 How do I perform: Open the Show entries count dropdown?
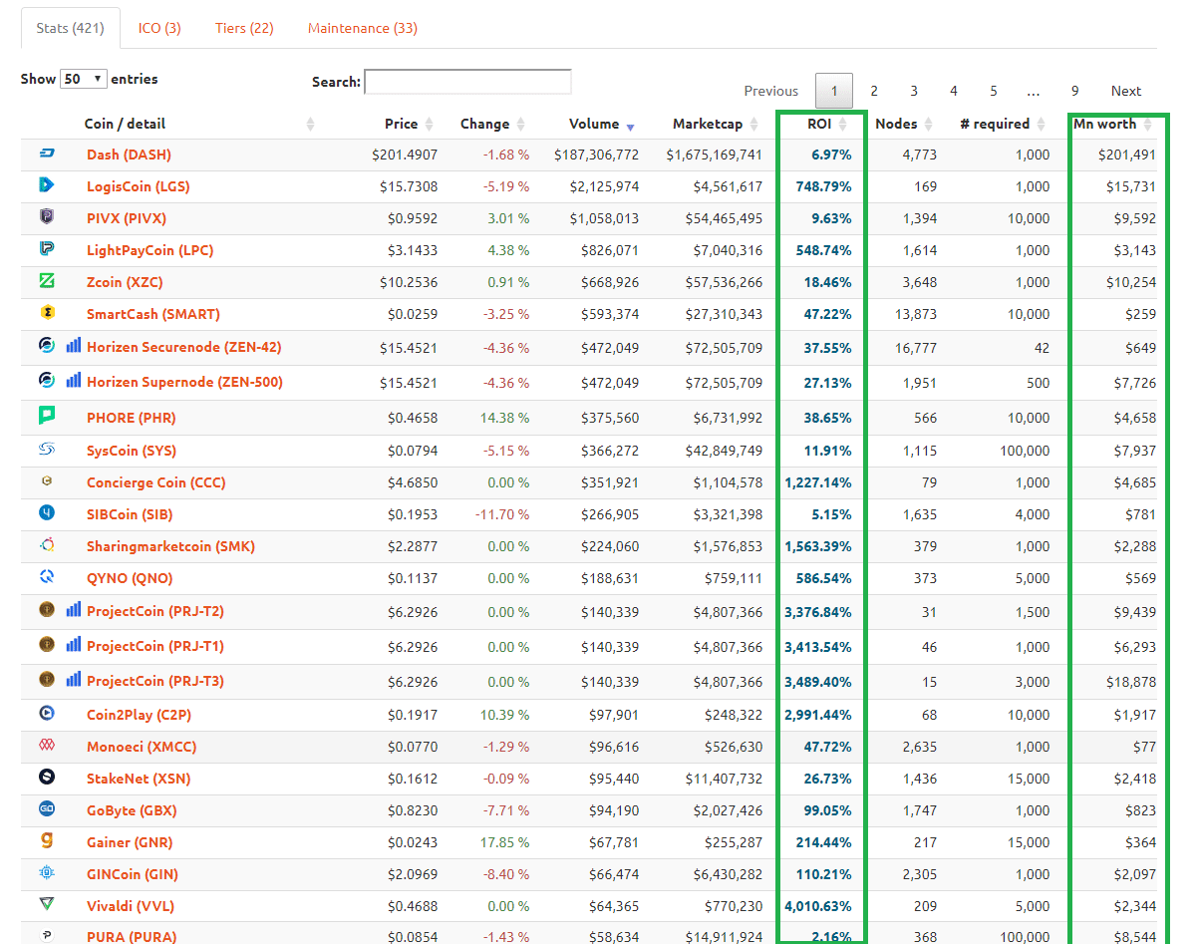[84, 79]
